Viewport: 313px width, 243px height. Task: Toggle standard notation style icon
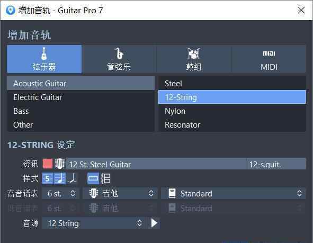tap(60, 178)
